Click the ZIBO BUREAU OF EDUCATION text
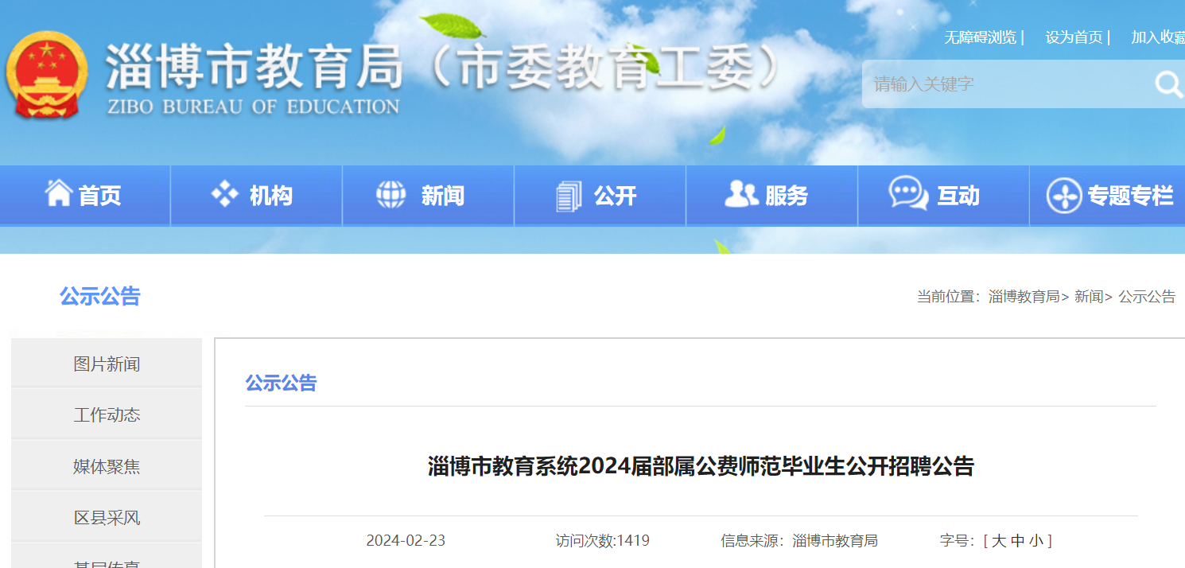The width and height of the screenshot is (1185, 568). 254,107
